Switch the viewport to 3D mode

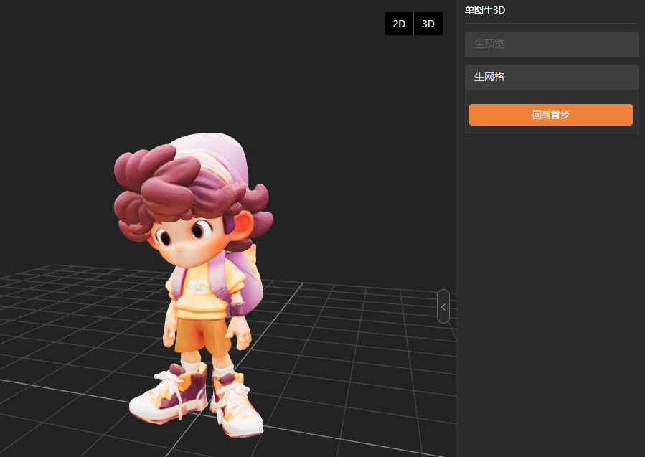click(x=428, y=24)
